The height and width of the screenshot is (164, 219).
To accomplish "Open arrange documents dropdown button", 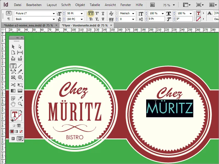I will pyautogui.click(x=213, y=5).
